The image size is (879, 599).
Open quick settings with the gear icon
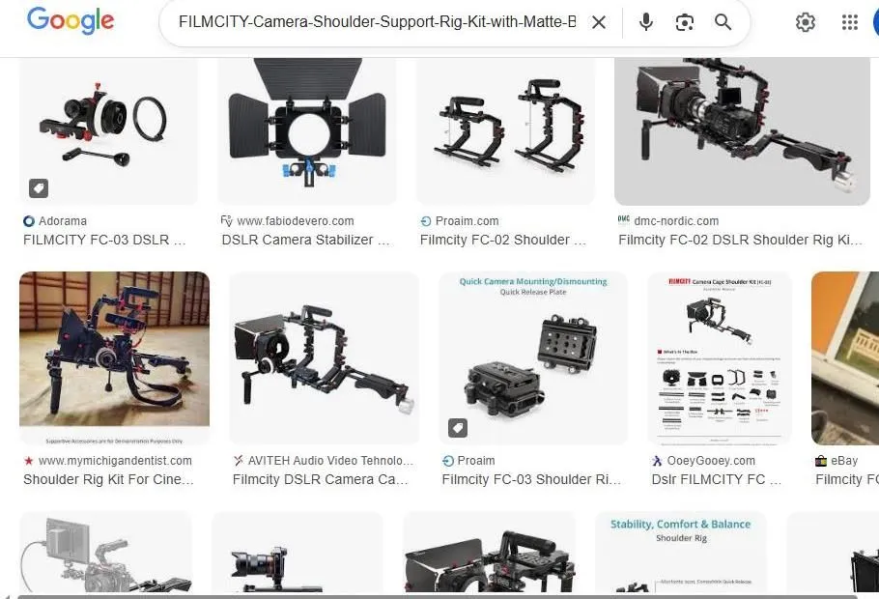[x=806, y=21]
